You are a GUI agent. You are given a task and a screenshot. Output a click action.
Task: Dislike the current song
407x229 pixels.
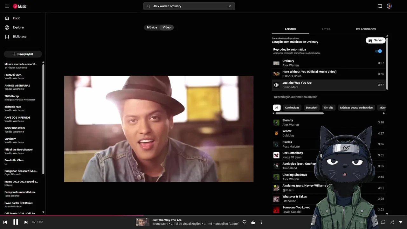pos(245,222)
